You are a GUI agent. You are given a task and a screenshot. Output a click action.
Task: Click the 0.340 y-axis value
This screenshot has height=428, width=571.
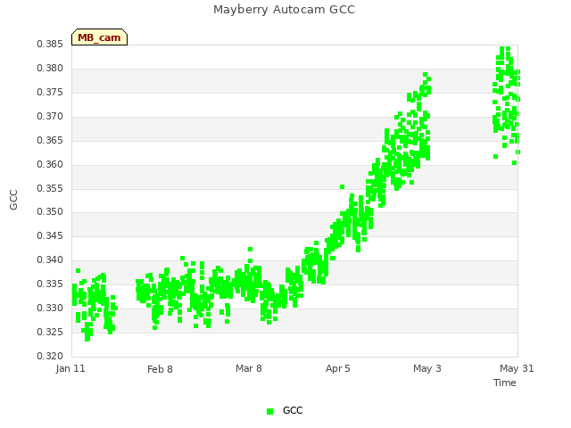tap(50, 259)
